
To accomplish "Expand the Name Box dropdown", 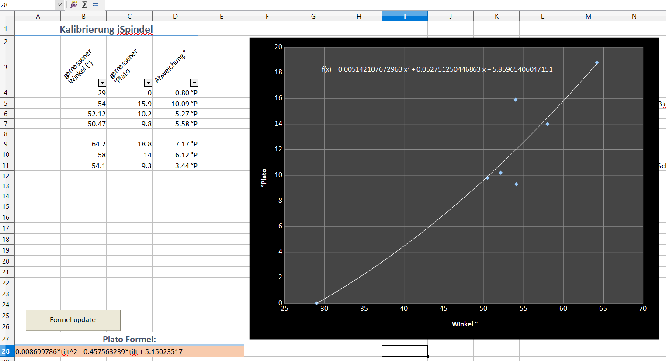I will point(60,5).
